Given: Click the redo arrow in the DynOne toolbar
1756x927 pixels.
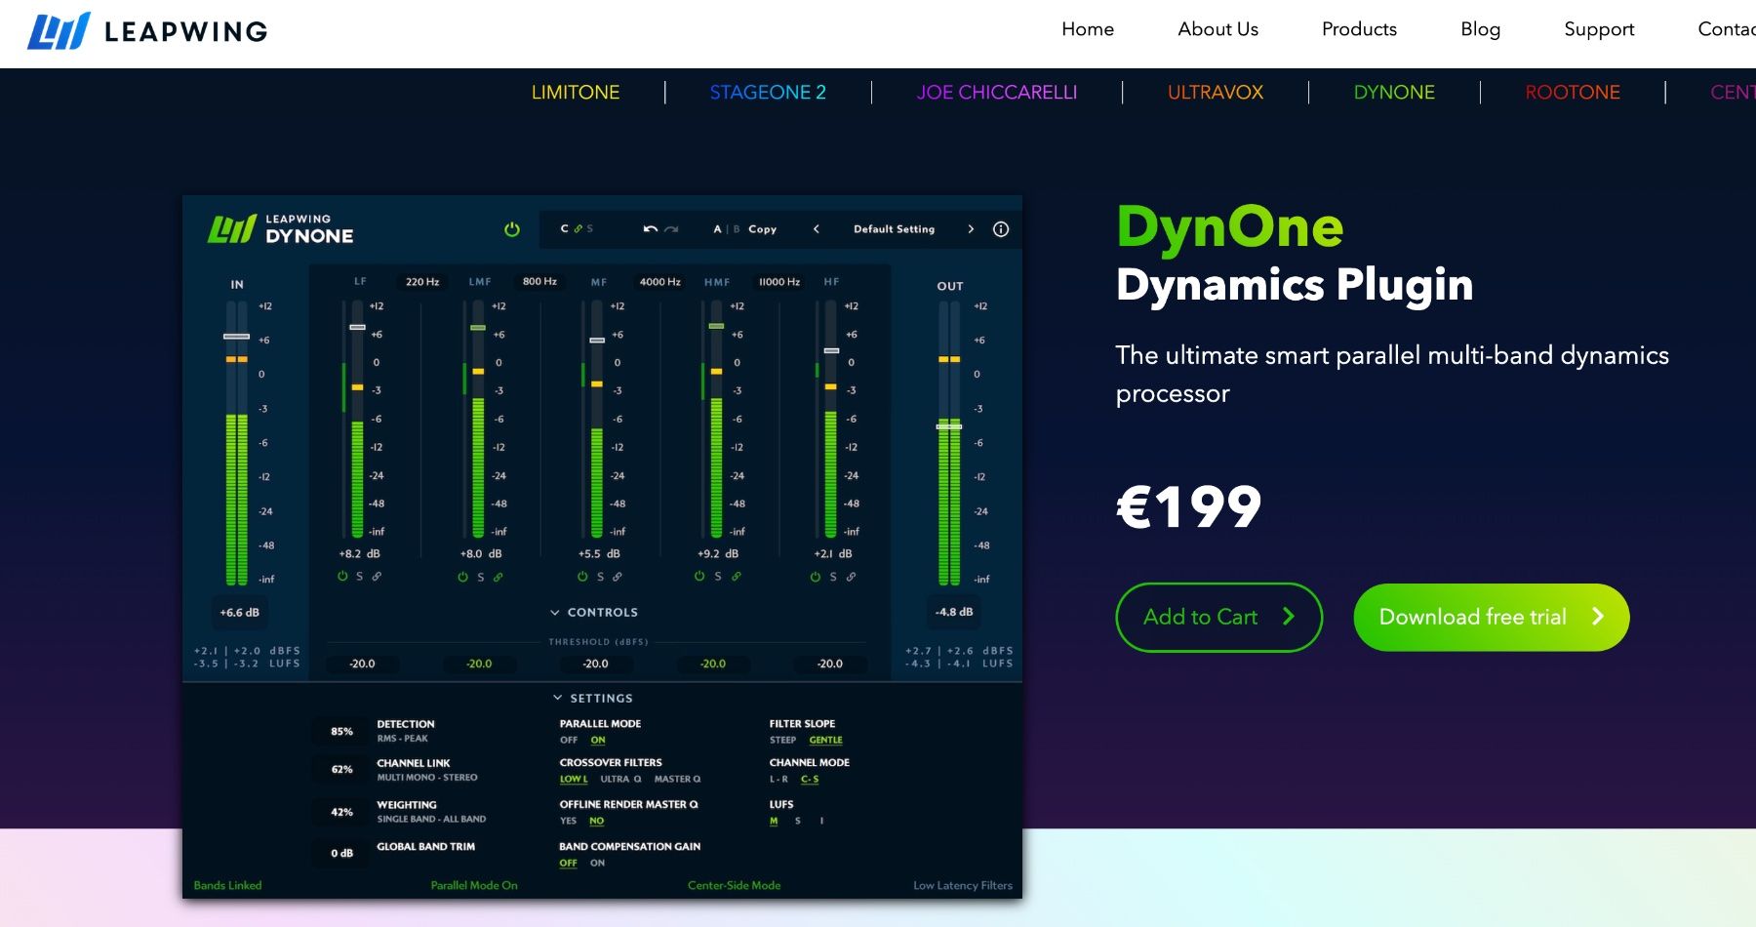Looking at the screenshot, I should coord(671,229).
